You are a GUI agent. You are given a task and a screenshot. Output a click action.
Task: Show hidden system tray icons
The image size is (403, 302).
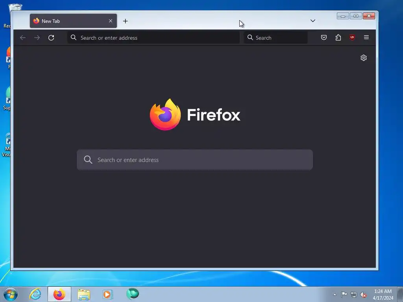(335, 295)
